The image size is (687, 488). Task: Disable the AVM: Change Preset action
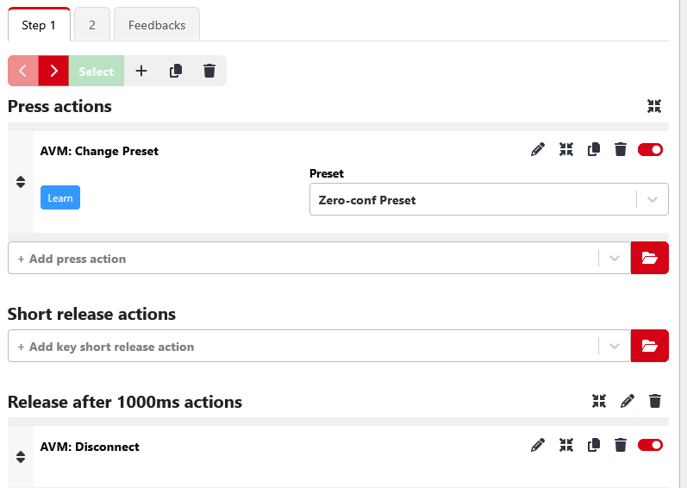pyautogui.click(x=650, y=150)
